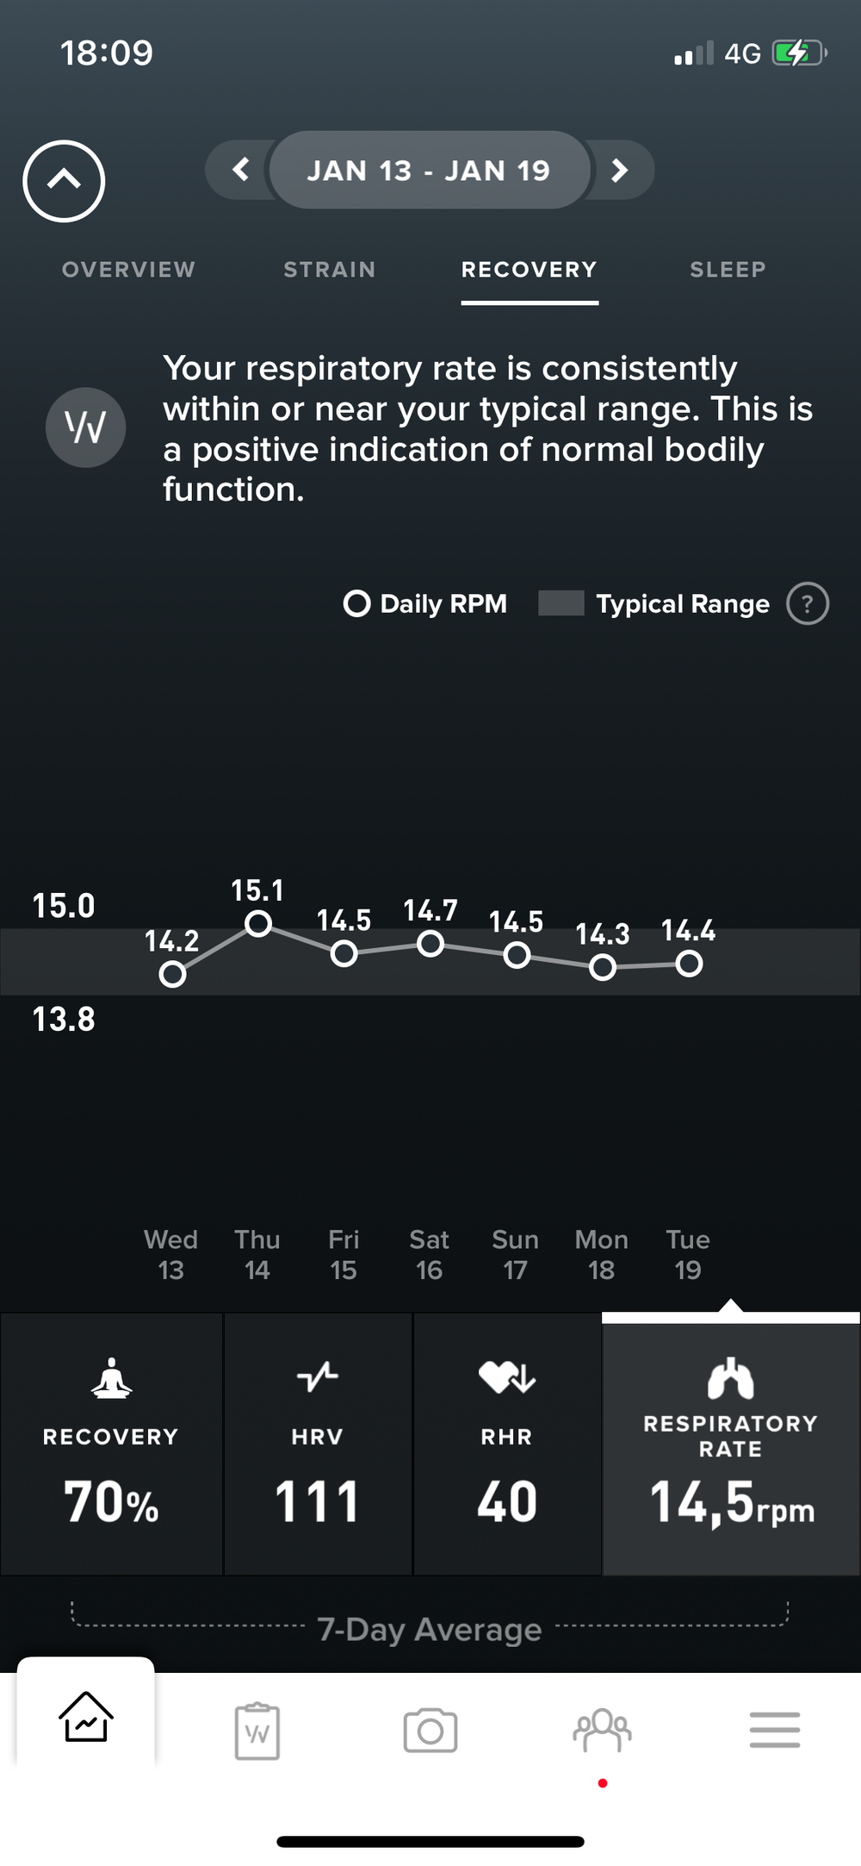Image resolution: width=861 pixels, height=1866 pixels.
Task: Open the hamburger menu icon
Action: pyautogui.click(x=774, y=1730)
